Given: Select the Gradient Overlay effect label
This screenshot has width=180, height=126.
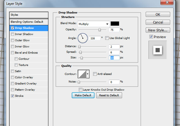Looking at the screenshot, I should tap(26, 84).
